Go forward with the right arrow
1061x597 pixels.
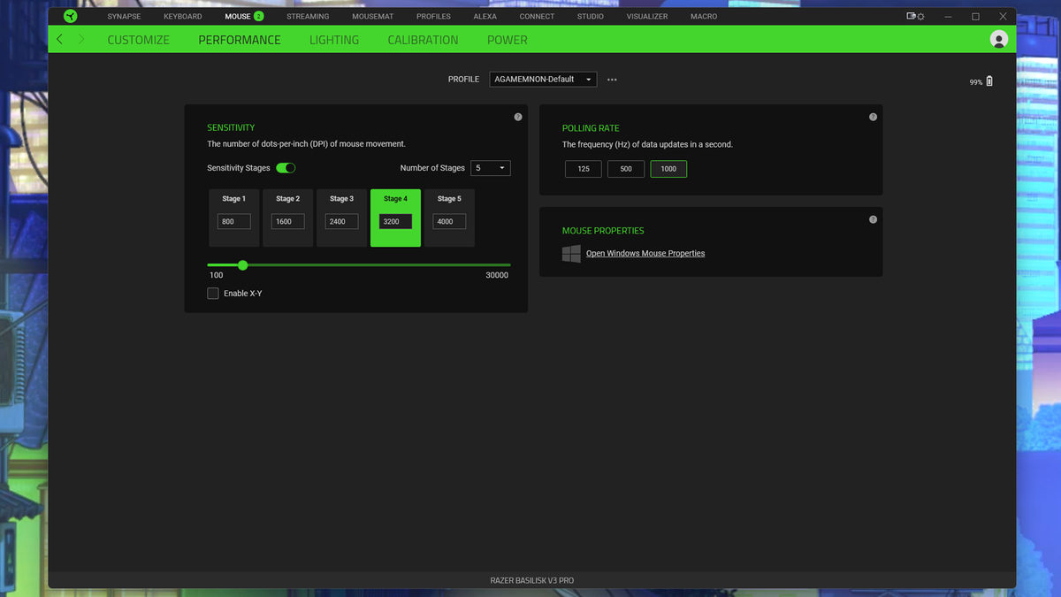[81, 40]
